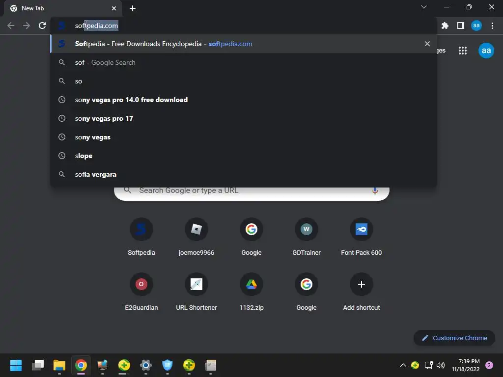Remove the Softpedia suggestion with X
Image resolution: width=503 pixels, height=377 pixels.
(427, 44)
